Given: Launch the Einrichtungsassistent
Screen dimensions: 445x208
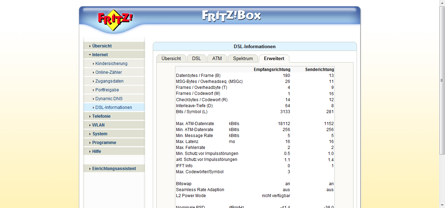Looking at the screenshot, I should click(x=114, y=169).
